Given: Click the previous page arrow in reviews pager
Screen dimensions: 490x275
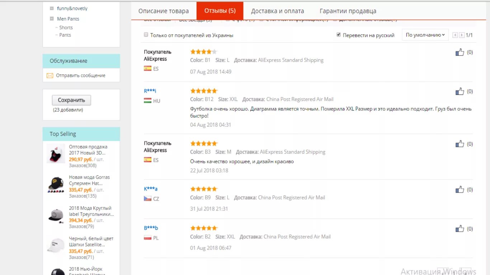Looking at the screenshot, I should tap(455, 35).
